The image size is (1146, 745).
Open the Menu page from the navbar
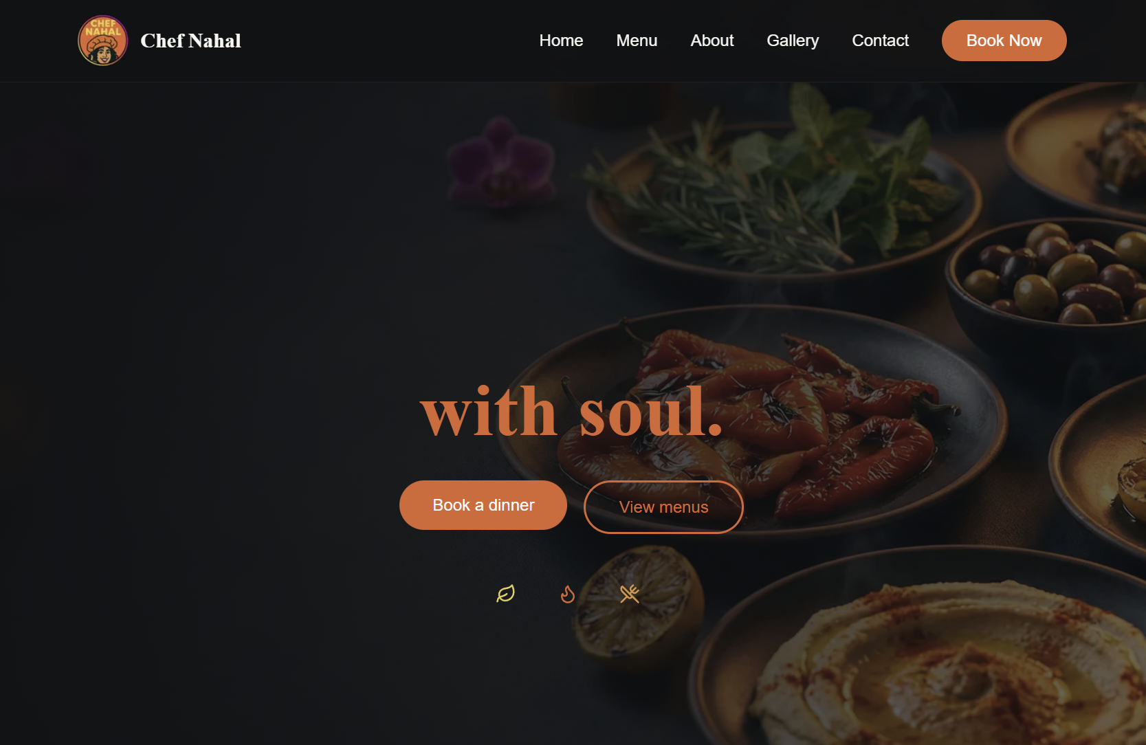tap(637, 41)
